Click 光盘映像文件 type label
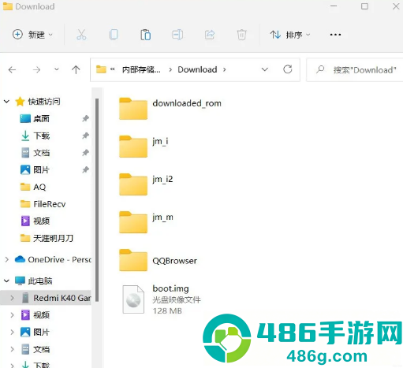This screenshot has height=368, width=403. (x=177, y=299)
